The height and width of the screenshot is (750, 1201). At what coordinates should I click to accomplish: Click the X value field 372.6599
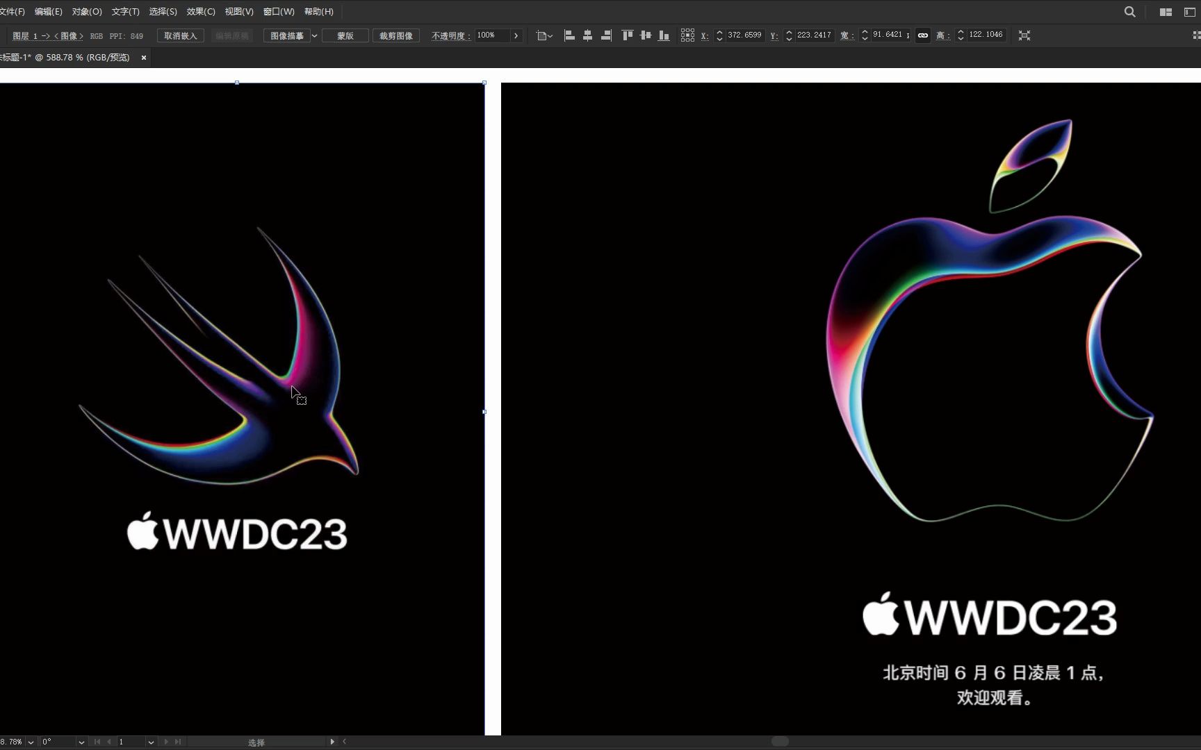click(x=744, y=35)
